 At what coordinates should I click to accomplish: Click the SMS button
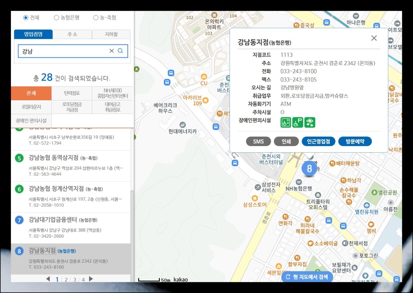[258, 141]
